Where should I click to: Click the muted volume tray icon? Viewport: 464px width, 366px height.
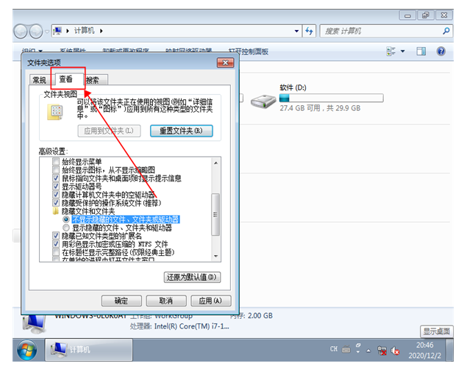395,351
